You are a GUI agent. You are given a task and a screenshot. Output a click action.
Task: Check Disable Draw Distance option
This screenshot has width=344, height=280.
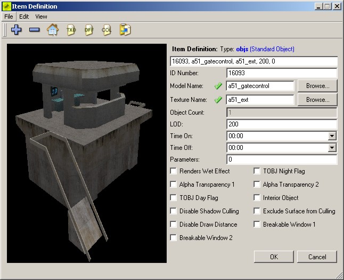click(x=174, y=225)
